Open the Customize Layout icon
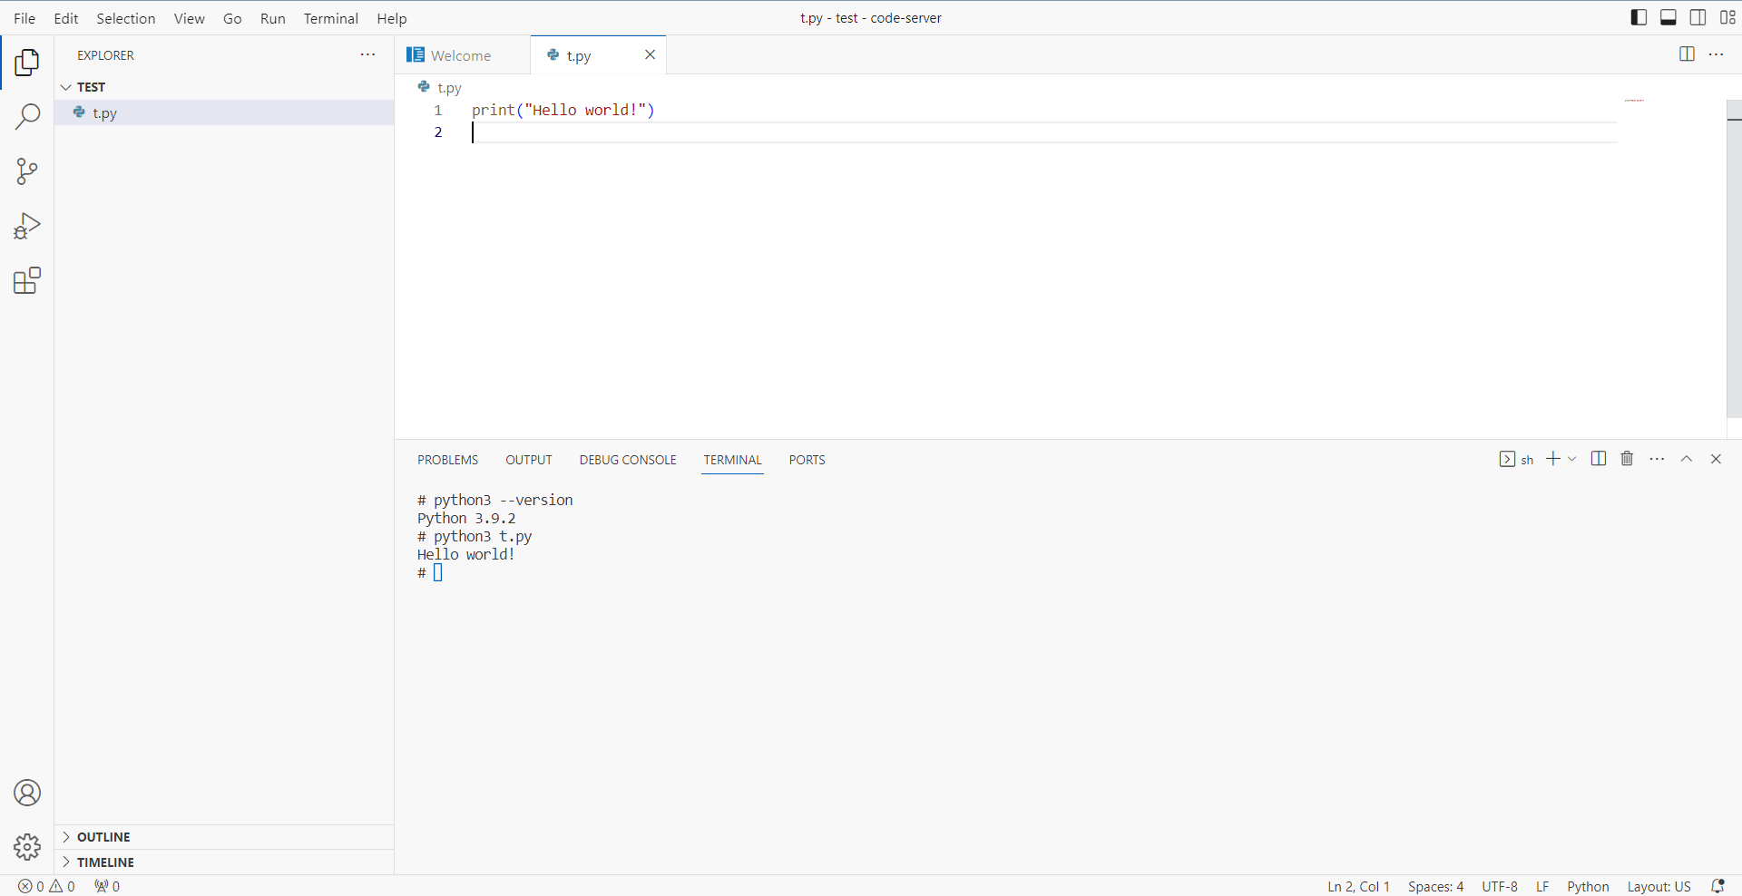Image resolution: width=1742 pixels, height=896 pixels. point(1727,17)
